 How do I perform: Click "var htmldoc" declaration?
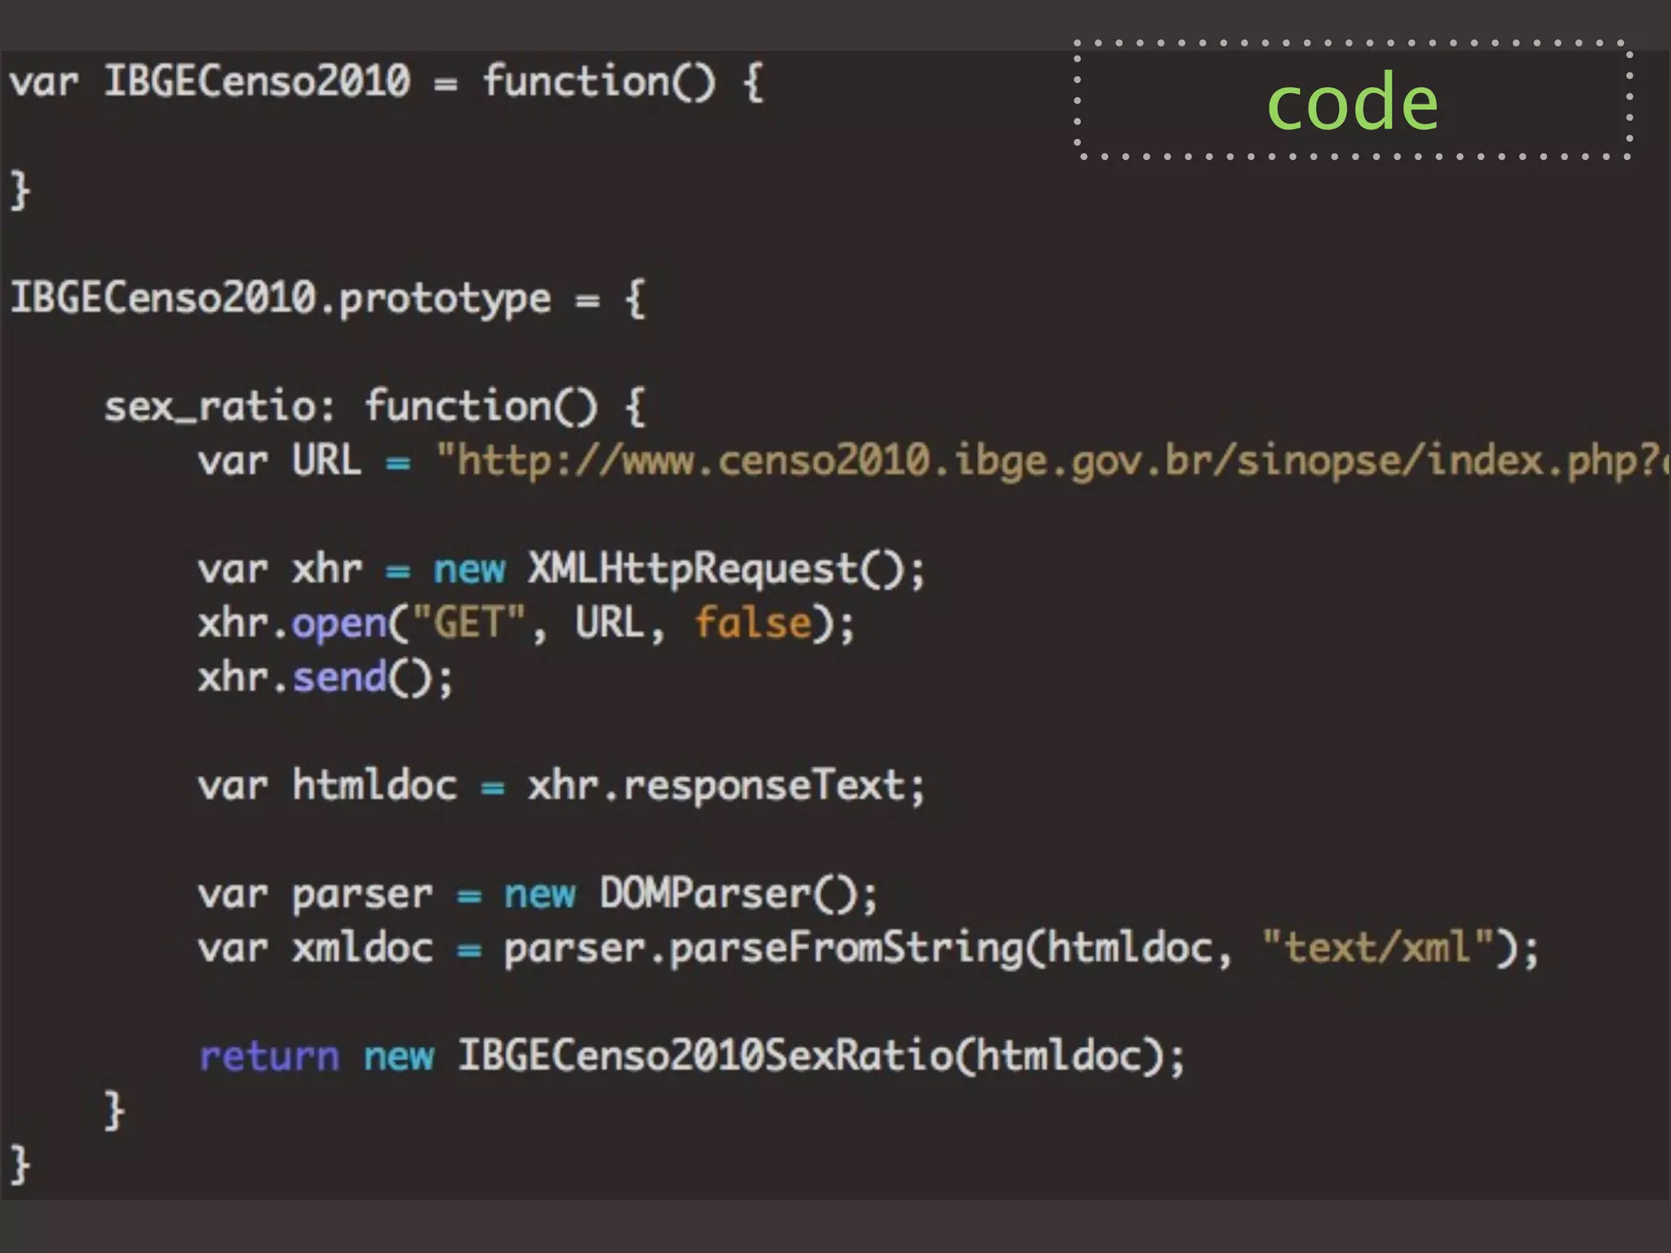pyautogui.click(x=327, y=786)
